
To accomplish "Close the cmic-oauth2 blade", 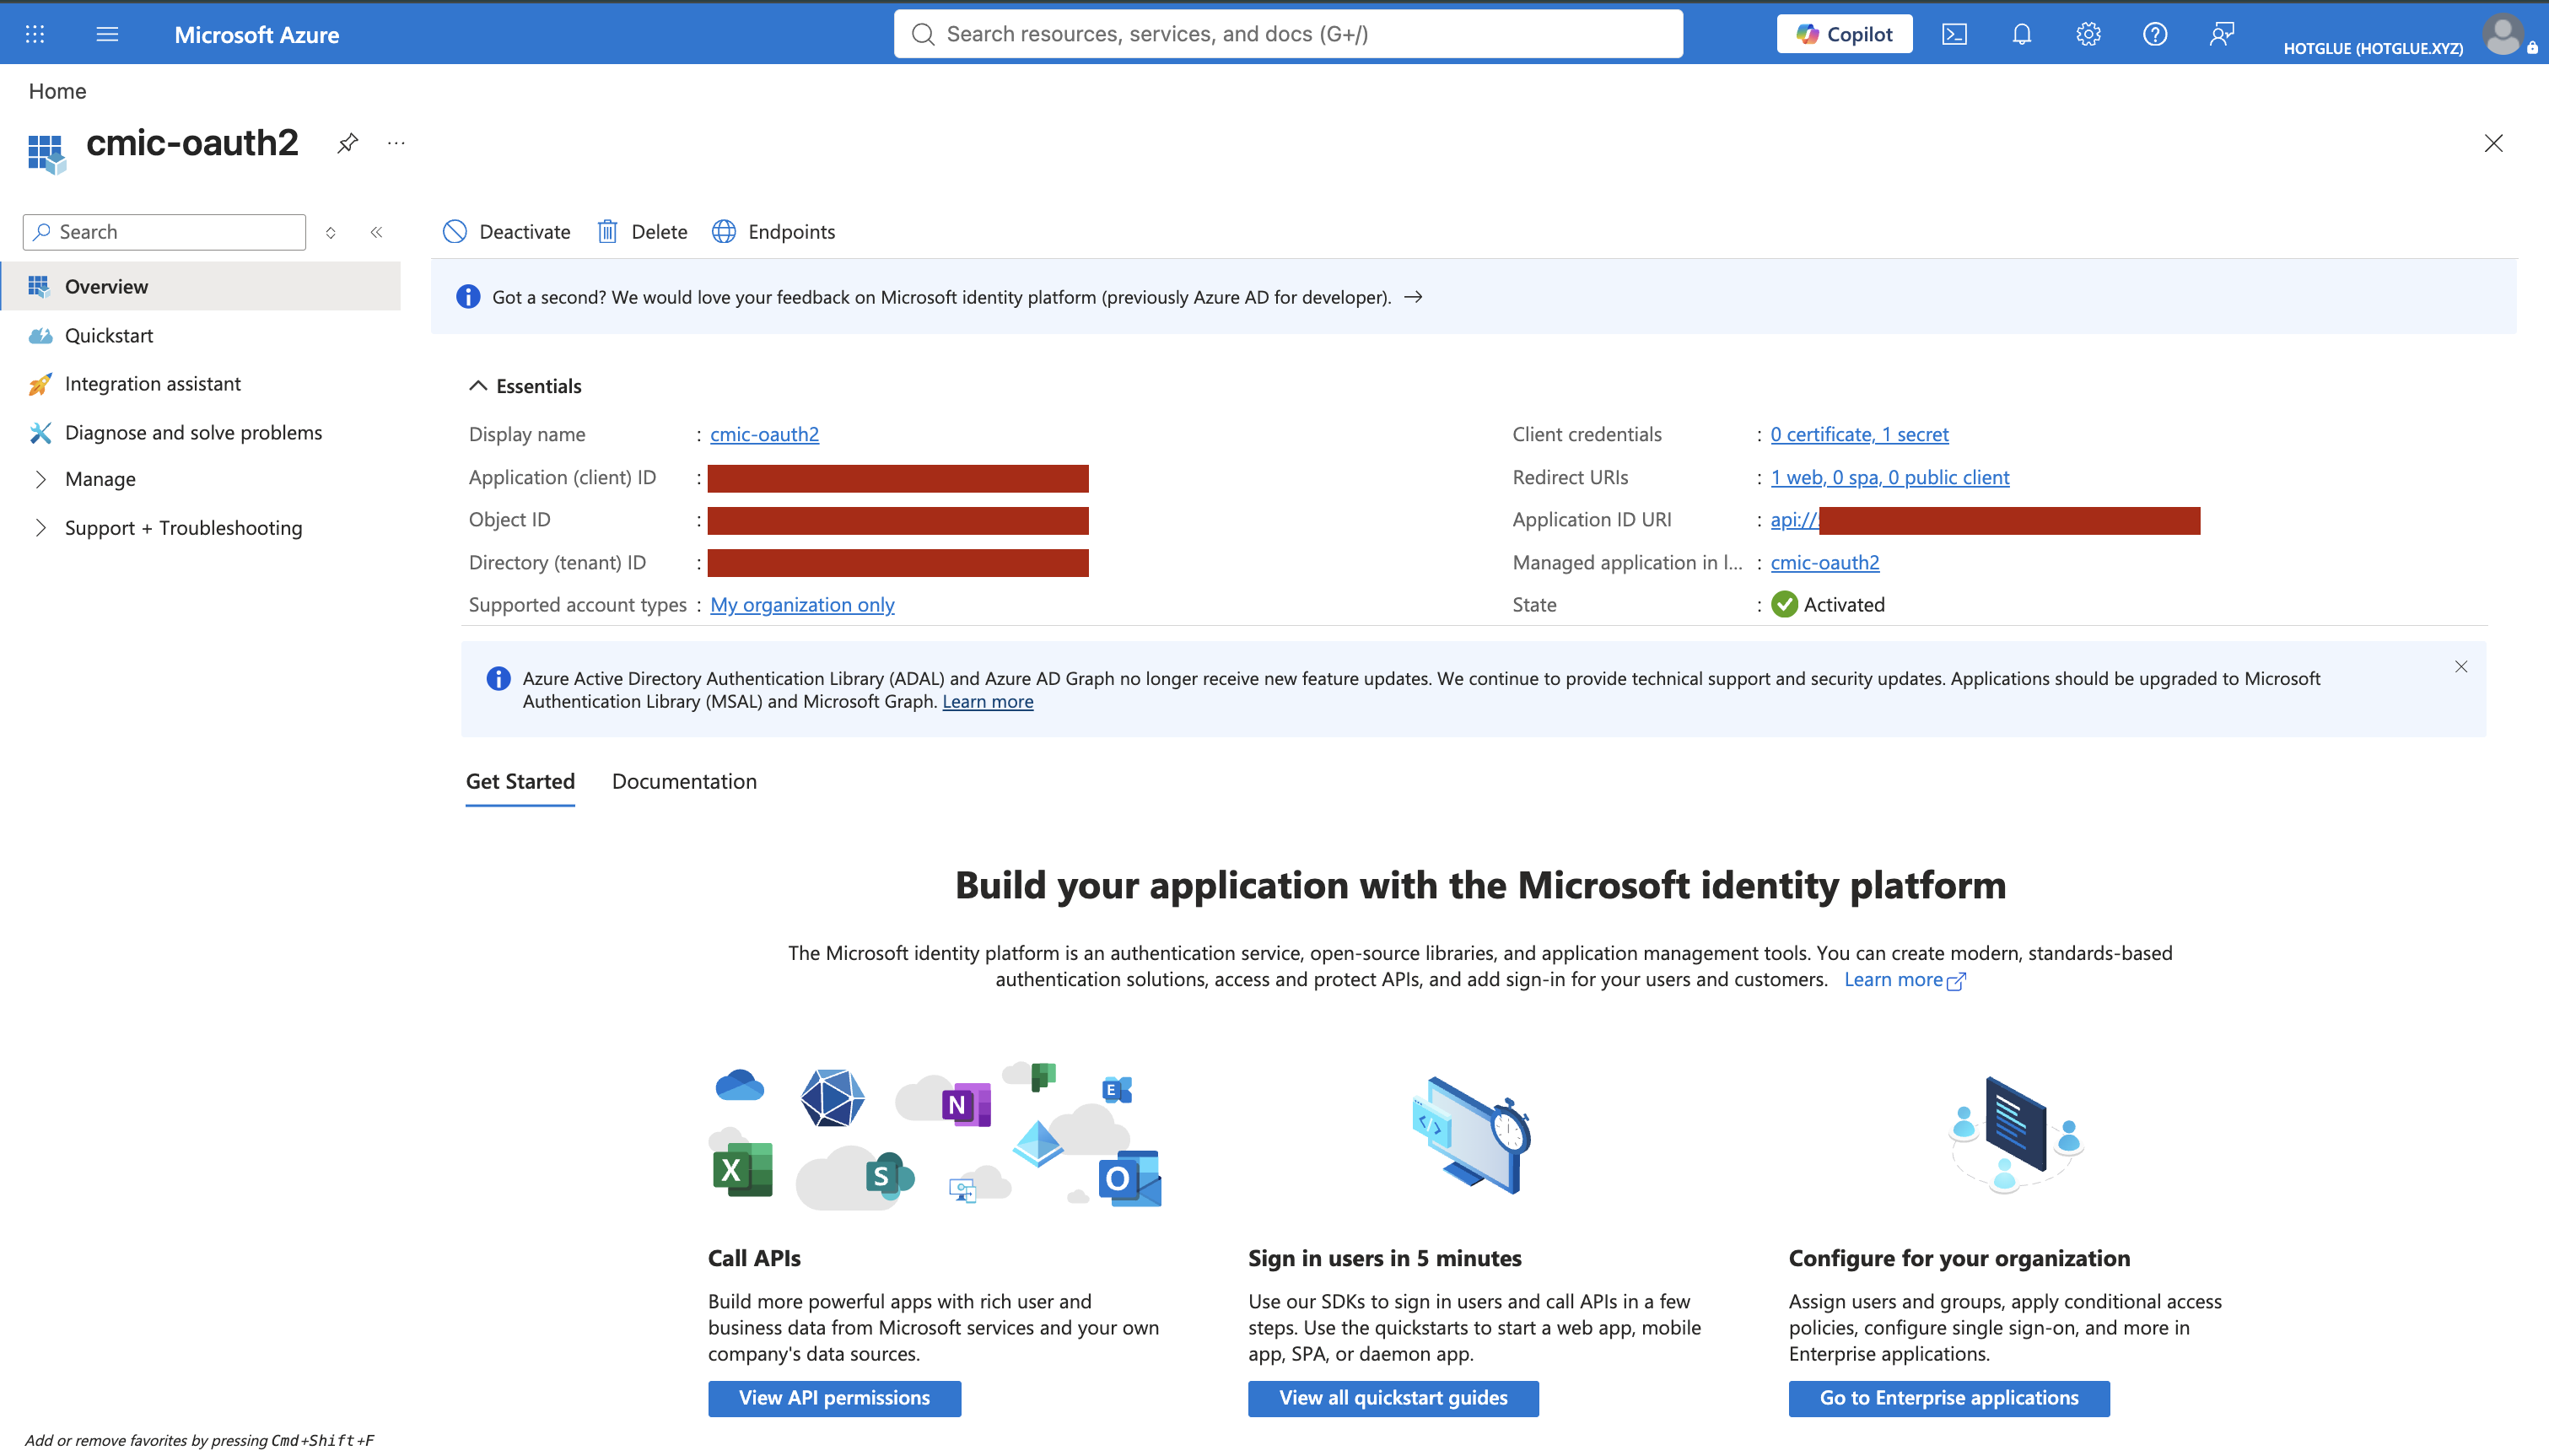I will (2493, 143).
